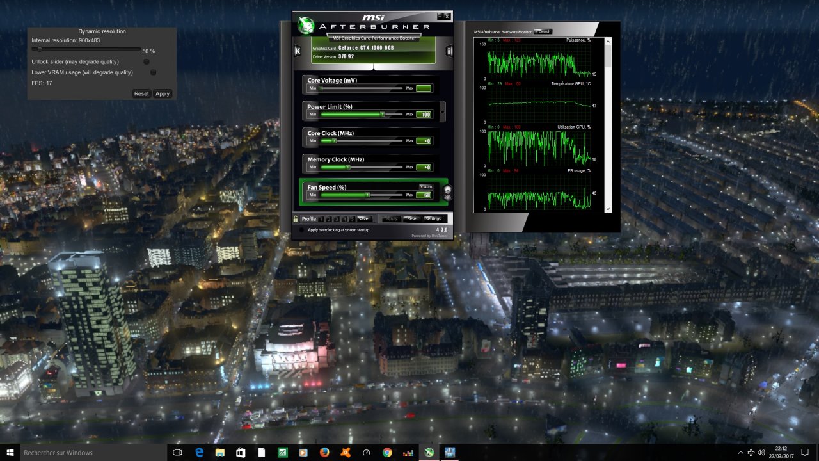Launch Microsoft Edge from the taskbar

coord(199,452)
